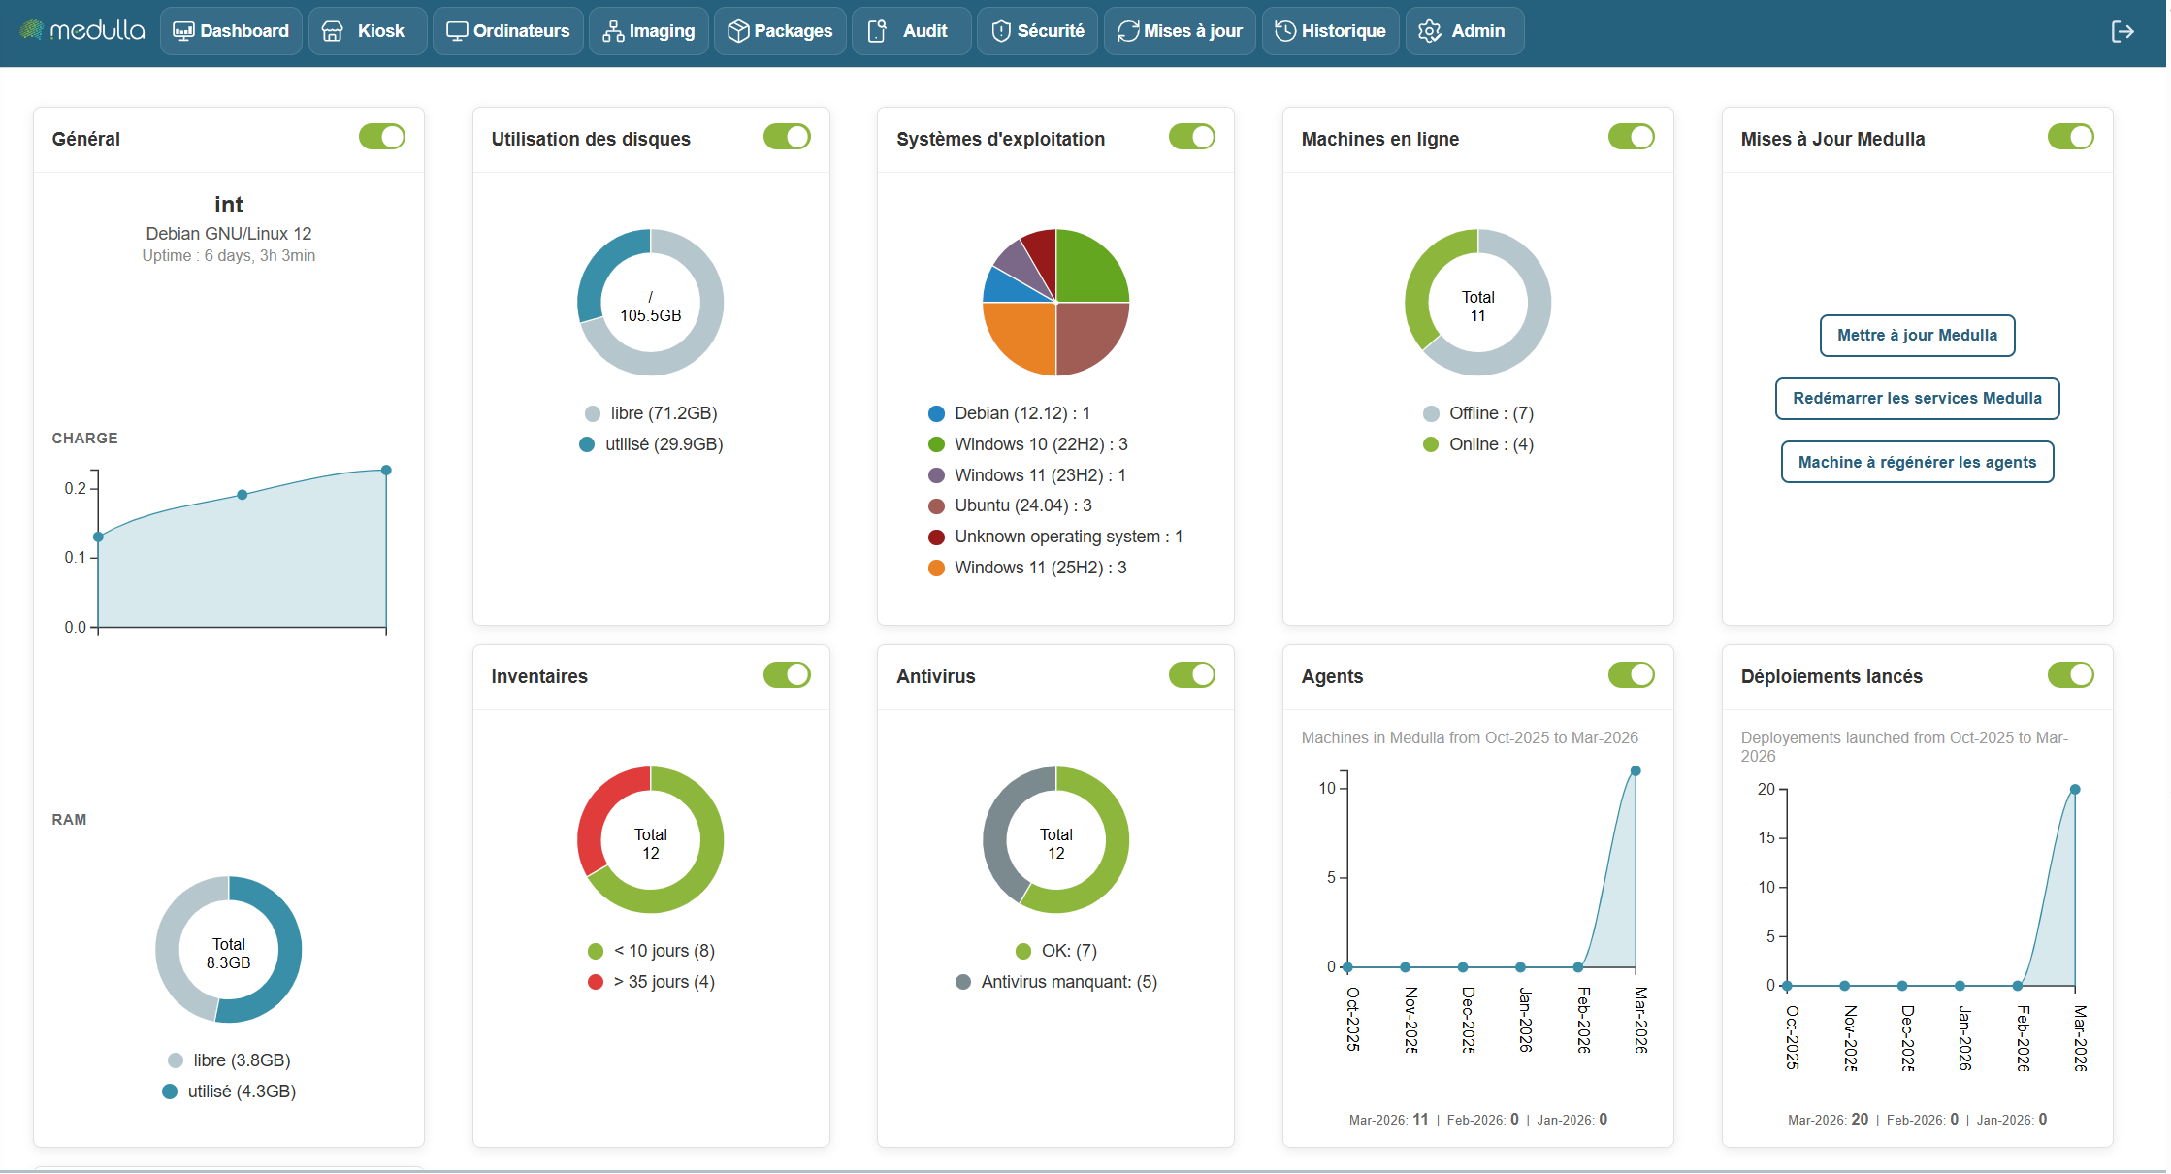The width and height of the screenshot is (2171, 1174).
Task: Disable the Antivirus widget toggle
Action: pyautogui.click(x=1191, y=675)
